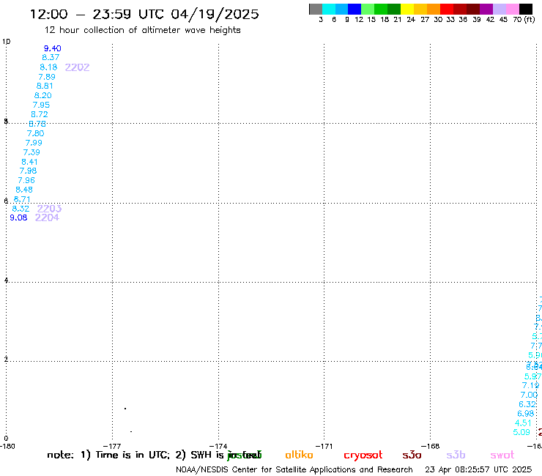Click the wave height value 8.18

49,67
